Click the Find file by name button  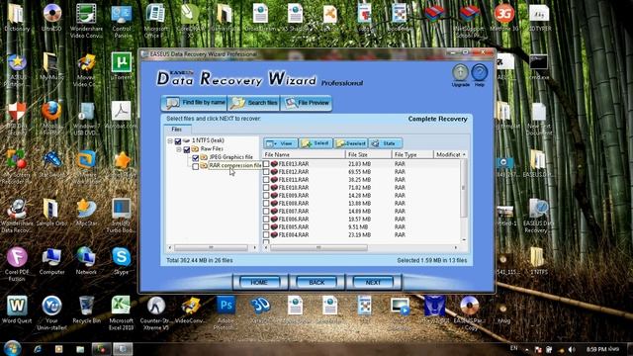194,103
